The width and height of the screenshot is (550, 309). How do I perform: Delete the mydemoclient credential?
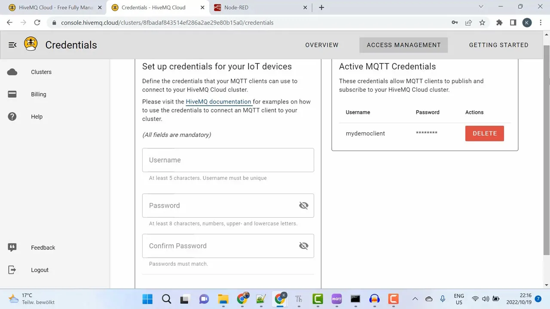click(x=485, y=133)
